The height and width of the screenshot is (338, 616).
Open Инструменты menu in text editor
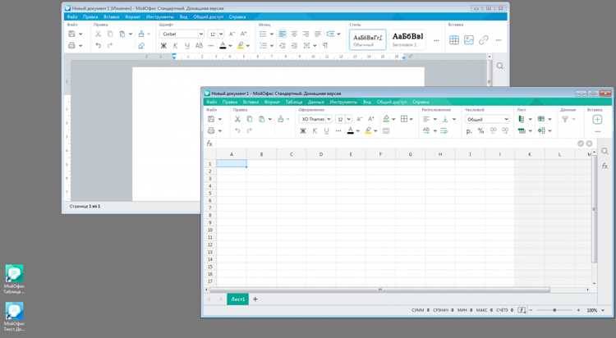[160, 17]
